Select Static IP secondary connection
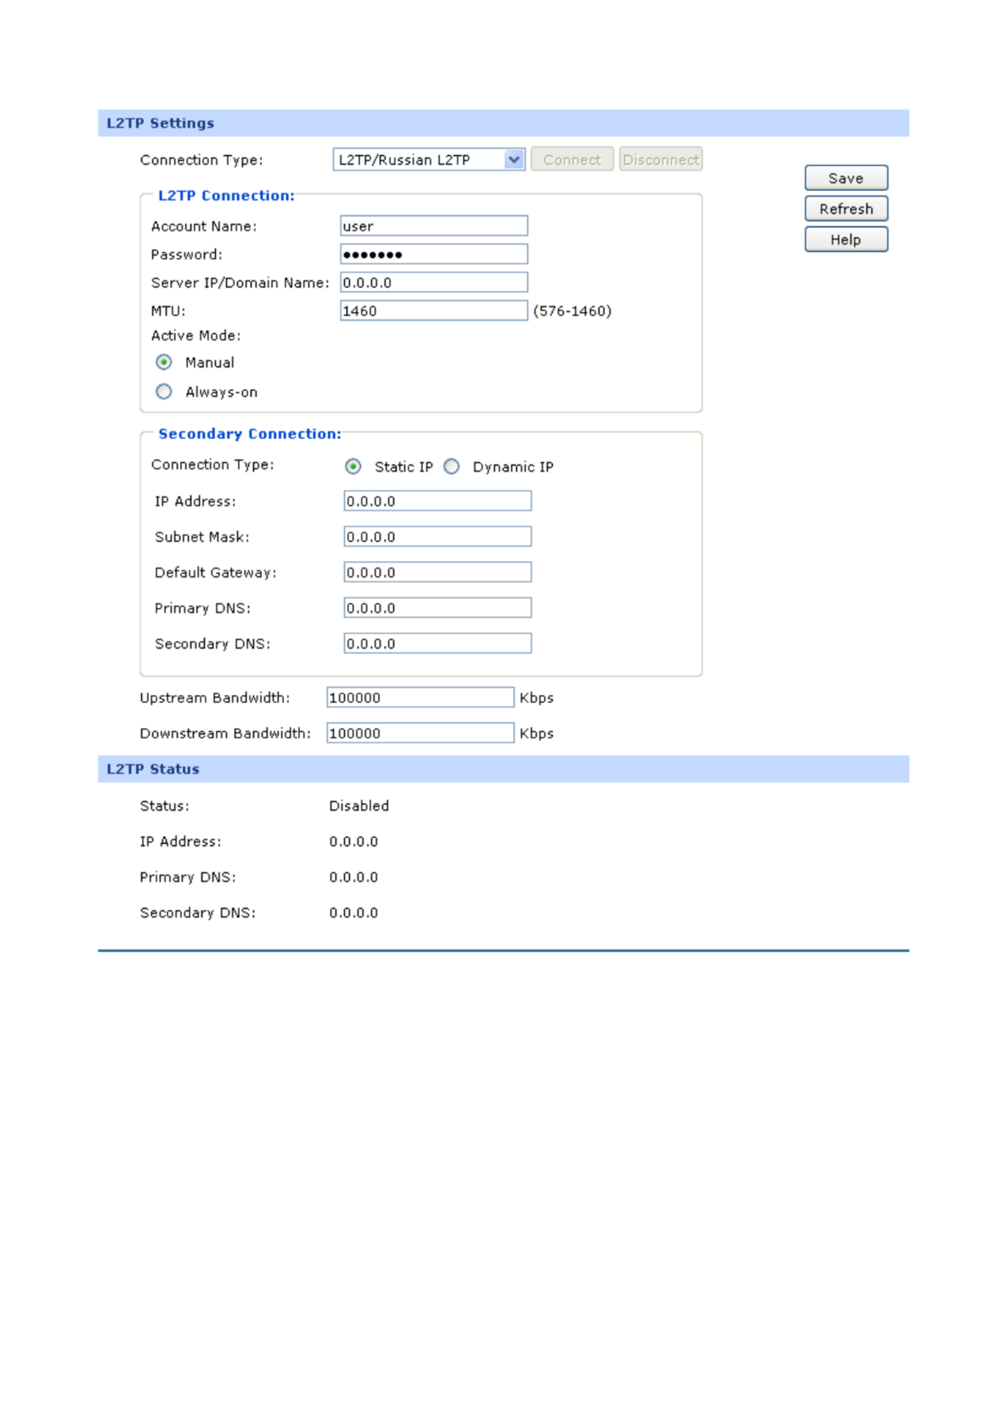 point(353,467)
